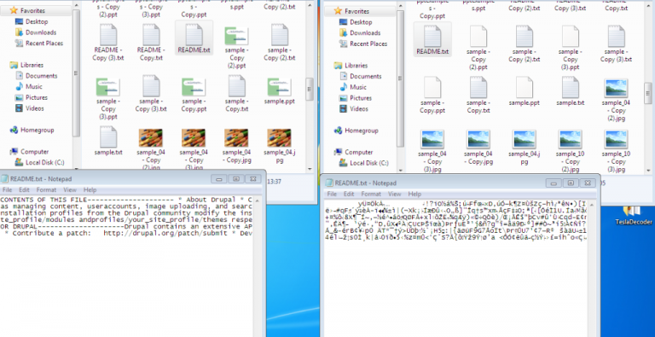Select sample.txt in left Explorer window

tap(108, 141)
